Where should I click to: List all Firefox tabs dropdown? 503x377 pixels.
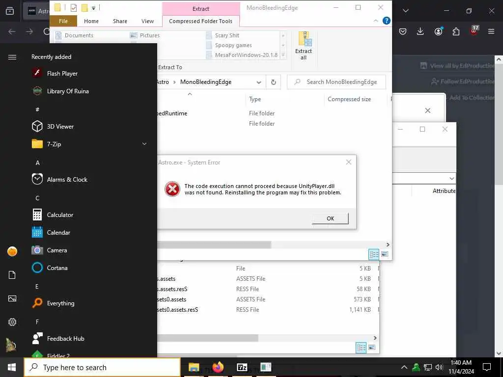click(406, 11)
